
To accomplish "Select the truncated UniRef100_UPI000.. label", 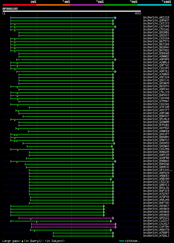I will click(158, 170).
